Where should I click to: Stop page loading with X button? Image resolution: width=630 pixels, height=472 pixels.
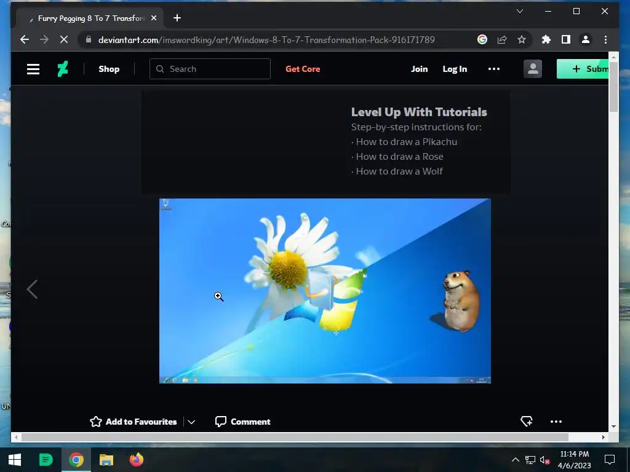click(64, 40)
